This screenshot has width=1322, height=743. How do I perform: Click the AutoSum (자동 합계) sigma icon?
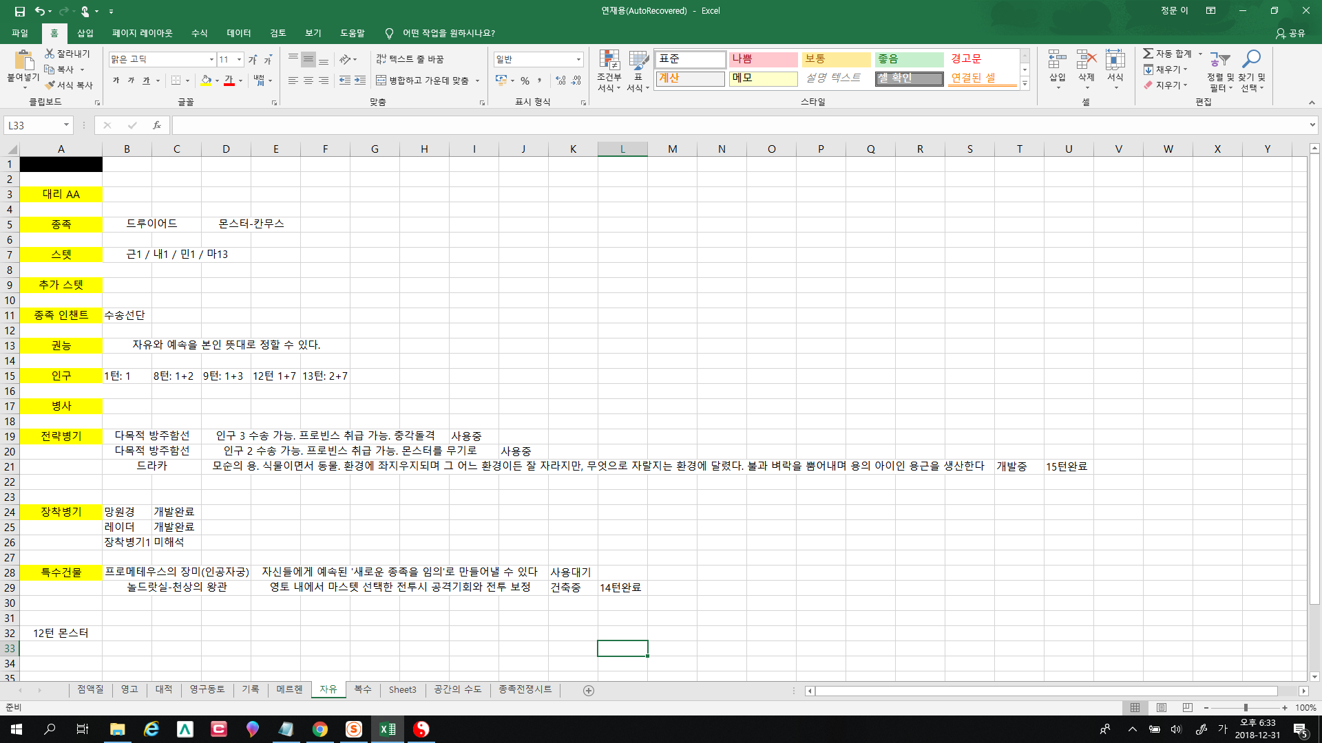pos(1148,54)
